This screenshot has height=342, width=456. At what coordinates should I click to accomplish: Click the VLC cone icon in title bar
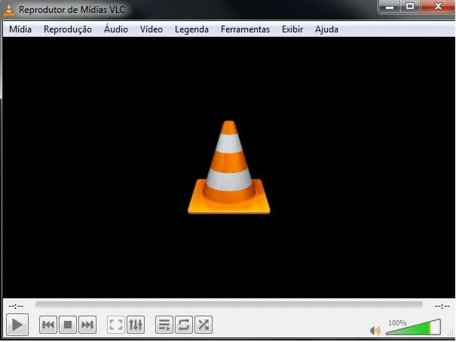point(9,10)
